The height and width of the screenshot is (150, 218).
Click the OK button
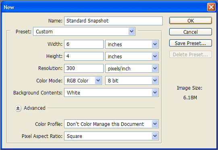191,21
